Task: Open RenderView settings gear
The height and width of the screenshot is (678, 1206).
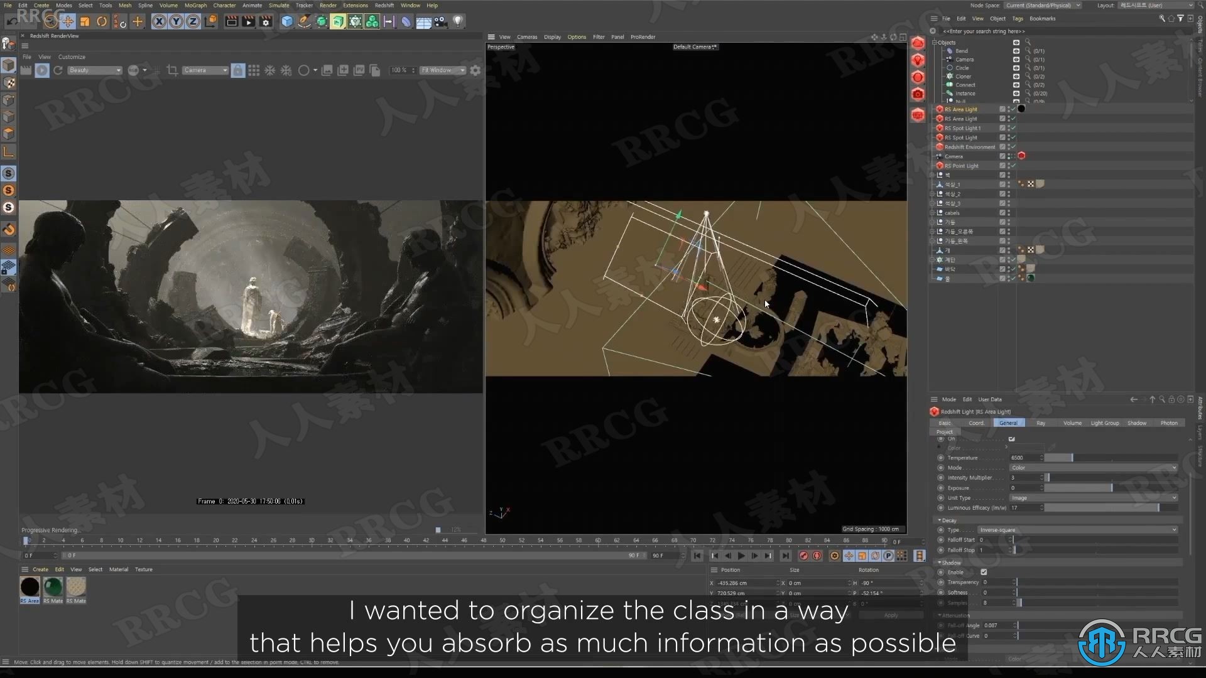Action: pyautogui.click(x=475, y=70)
